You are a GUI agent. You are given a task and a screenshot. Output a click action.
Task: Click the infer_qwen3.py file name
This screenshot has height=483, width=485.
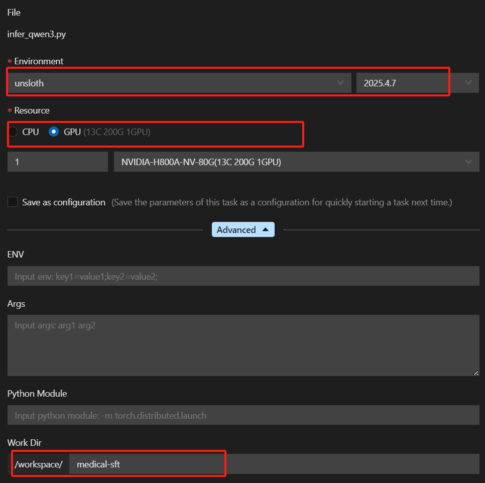pos(35,34)
